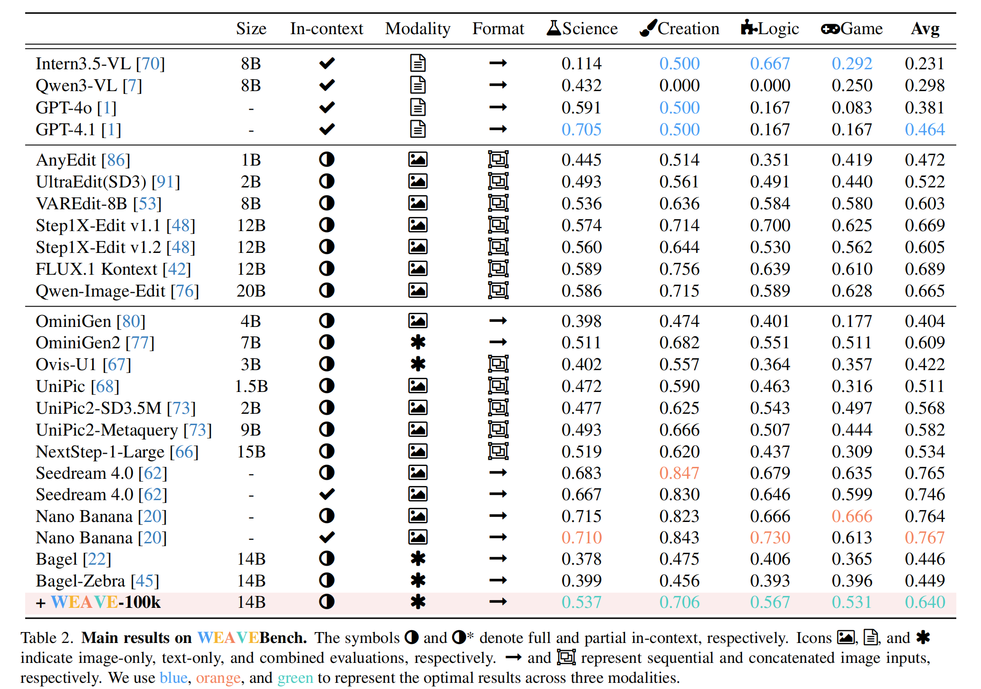Click the image icon in the FLUX.1 Kontext row
981x689 pixels.
tap(418, 269)
